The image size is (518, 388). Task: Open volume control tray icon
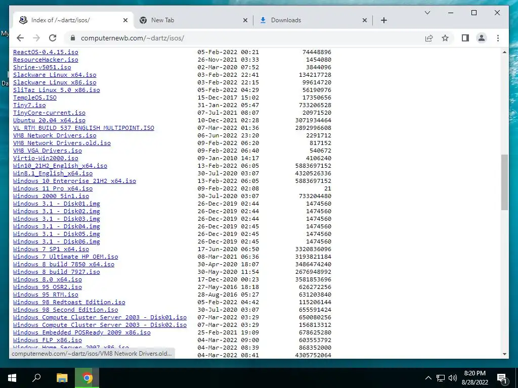[x=453, y=378]
